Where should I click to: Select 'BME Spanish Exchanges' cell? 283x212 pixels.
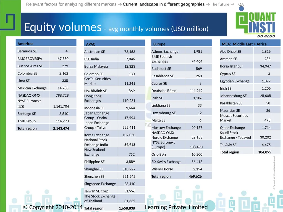[x=168, y=59]
